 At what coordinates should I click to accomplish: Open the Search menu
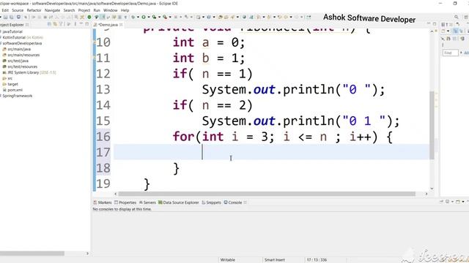point(69,10)
